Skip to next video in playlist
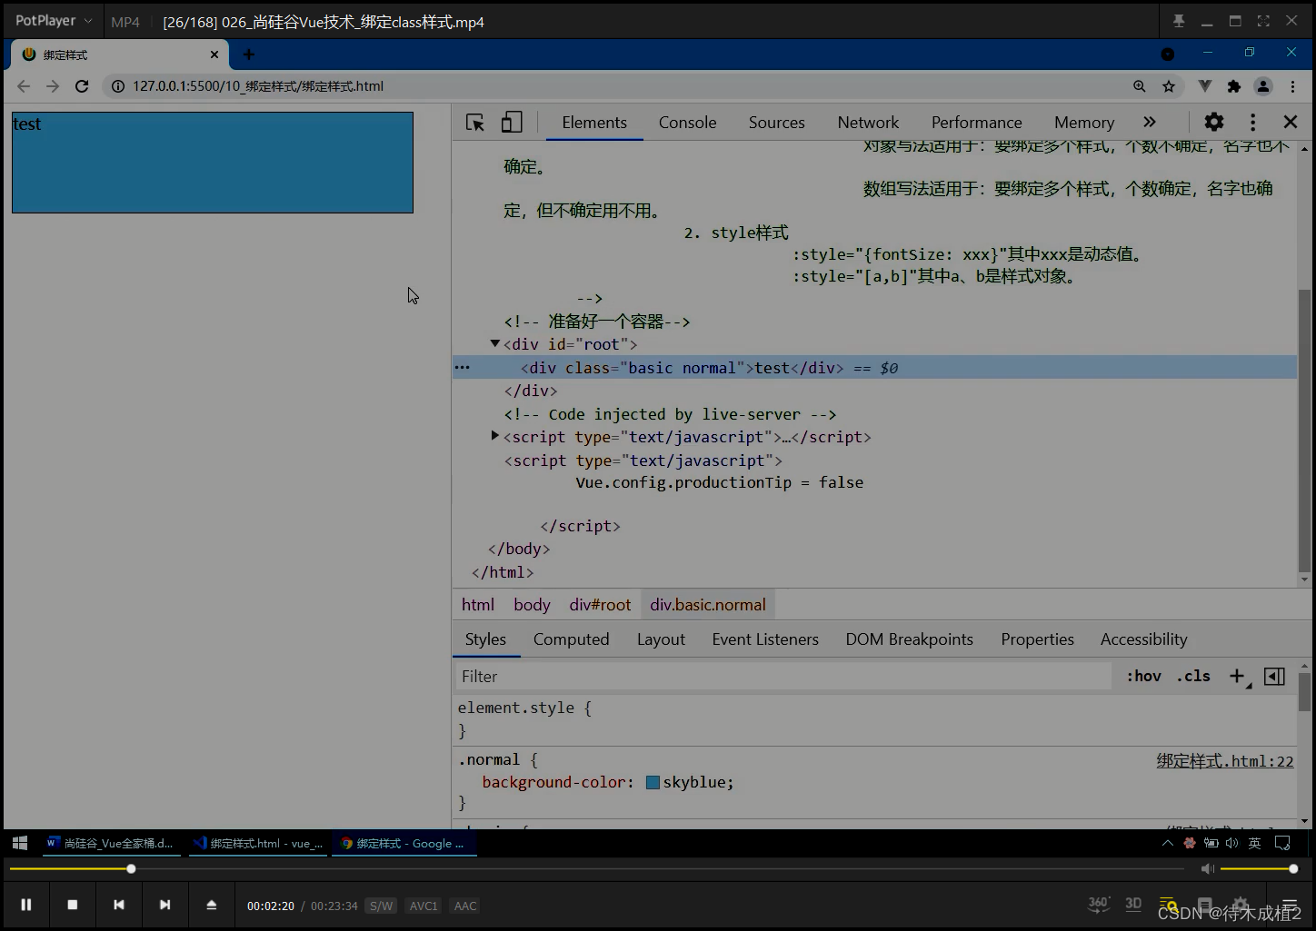The width and height of the screenshot is (1316, 931). (x=164, y=905)
